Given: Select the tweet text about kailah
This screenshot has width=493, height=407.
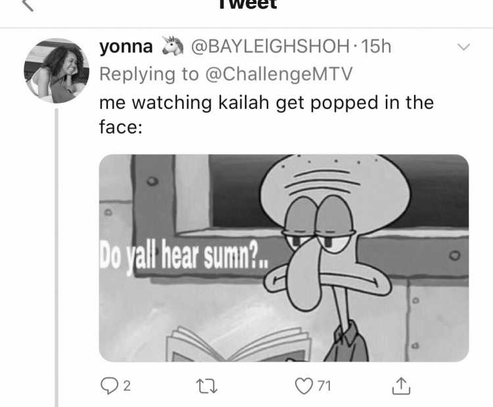Looking at the screenshot, I should [266, 115].
